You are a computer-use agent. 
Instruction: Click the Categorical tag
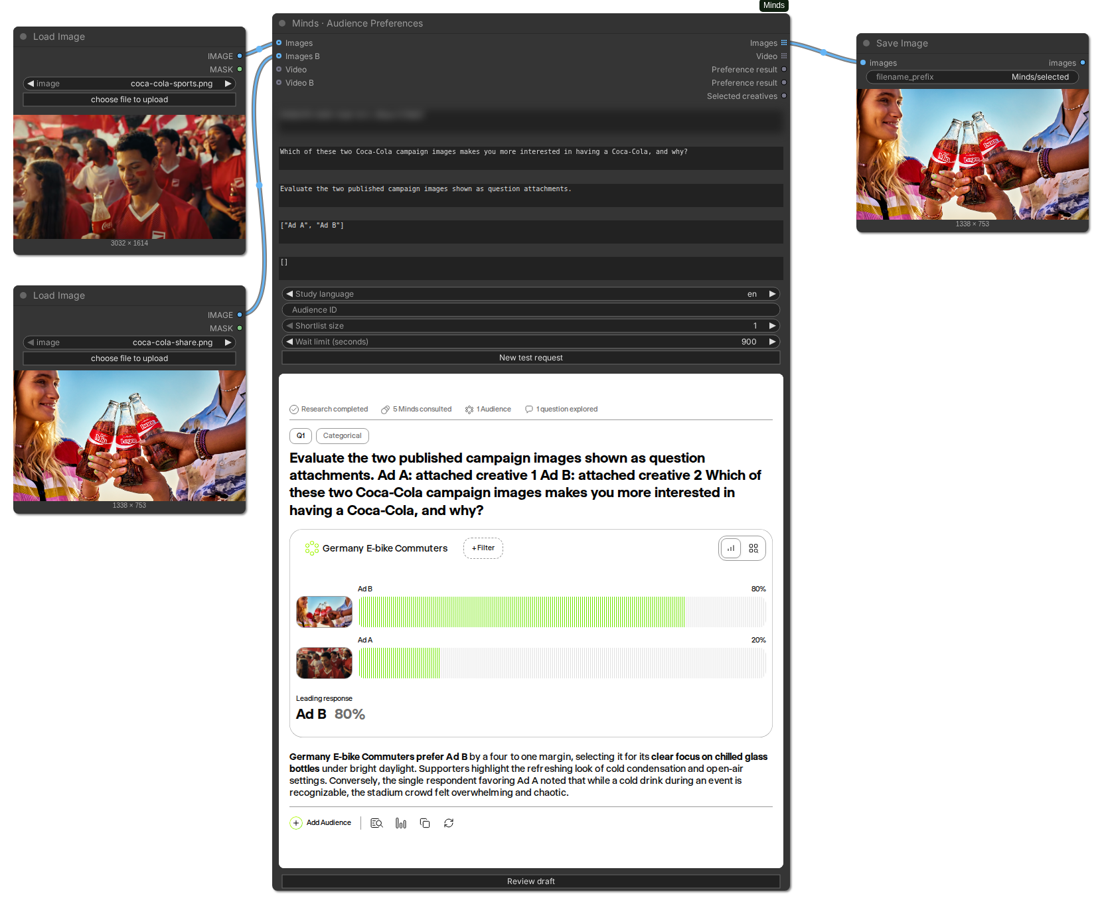pyautogui.click(x=343, y=436)
